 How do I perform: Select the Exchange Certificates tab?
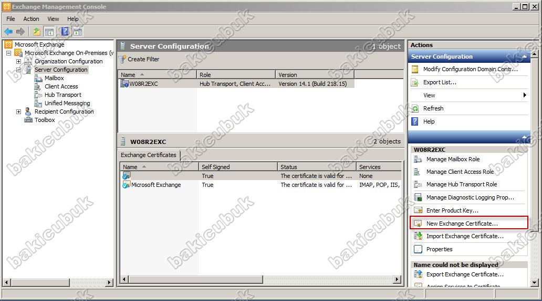(x=149, y=155)
